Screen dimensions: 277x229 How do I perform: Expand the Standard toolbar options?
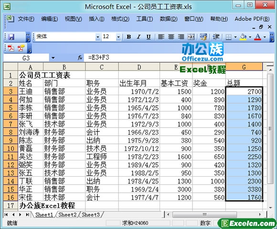coord(28,37)
